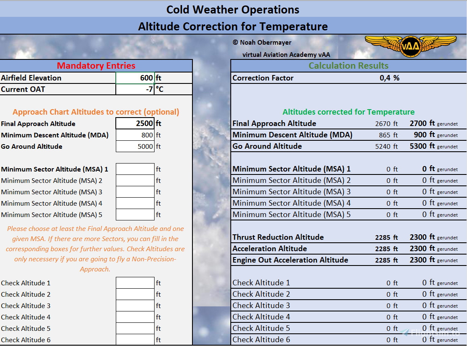Click the virtual Aviation Academy label
The height and width of the screenshot is (346, 467).
286,54
